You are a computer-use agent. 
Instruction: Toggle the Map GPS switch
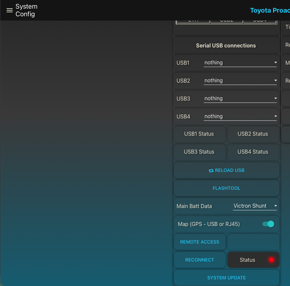(268, 224)
